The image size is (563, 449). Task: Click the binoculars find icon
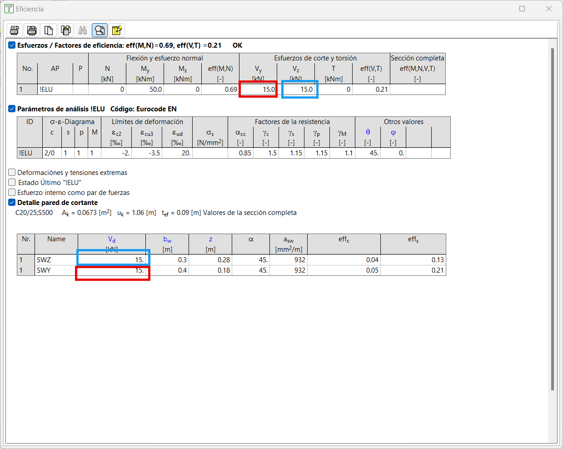click(x=83, y=30)
